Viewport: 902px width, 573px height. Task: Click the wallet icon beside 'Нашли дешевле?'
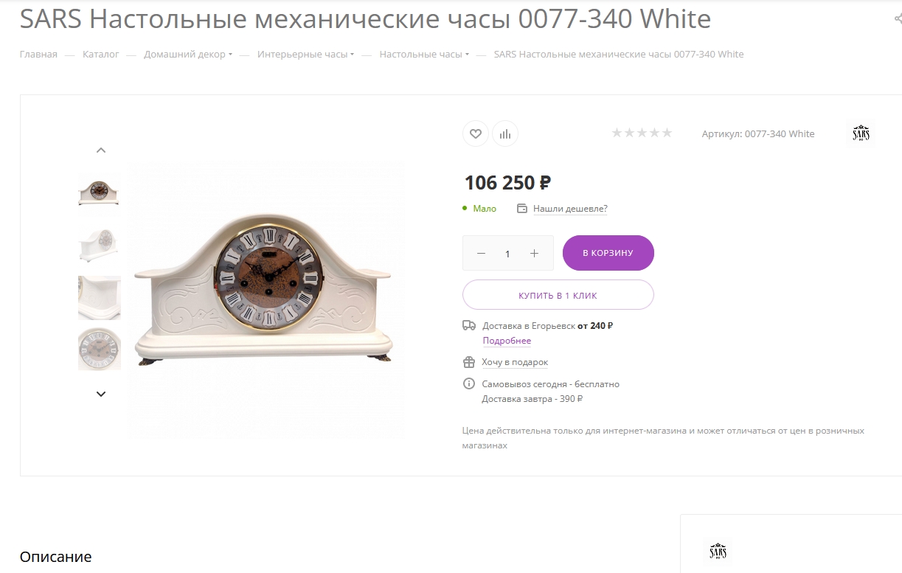[x=522, y=209]
